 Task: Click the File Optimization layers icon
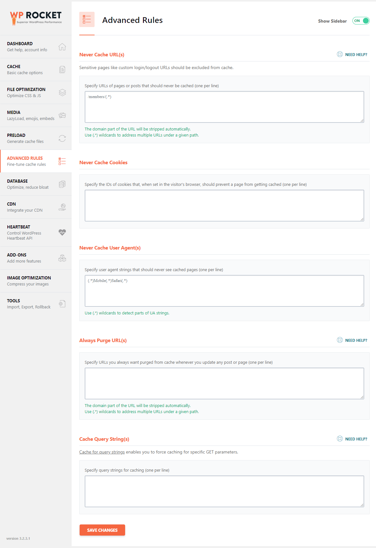(x=62, y=92)
